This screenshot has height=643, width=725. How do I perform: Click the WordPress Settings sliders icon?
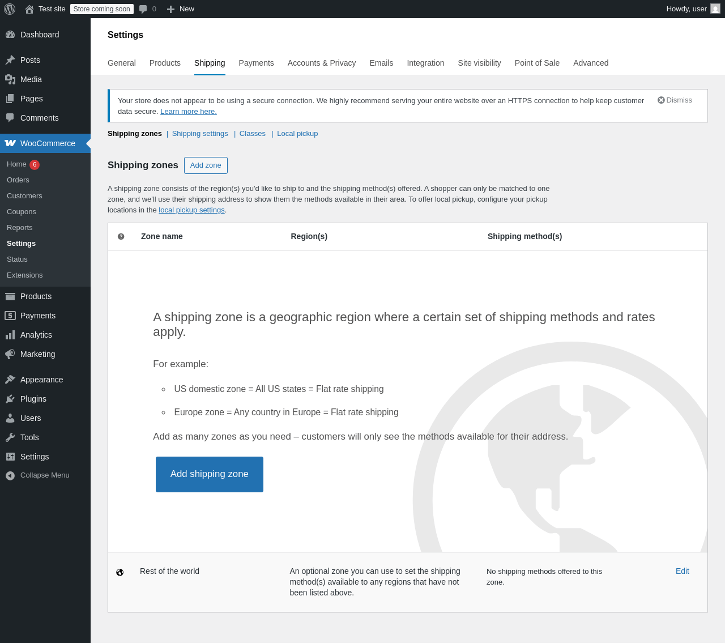(x=10, y=457)
